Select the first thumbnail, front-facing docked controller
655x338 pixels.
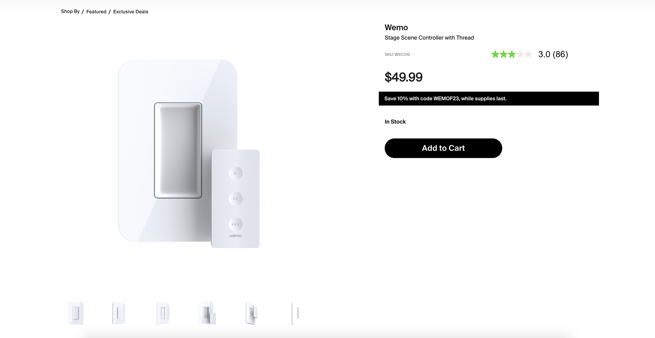(x=76, y=313)
